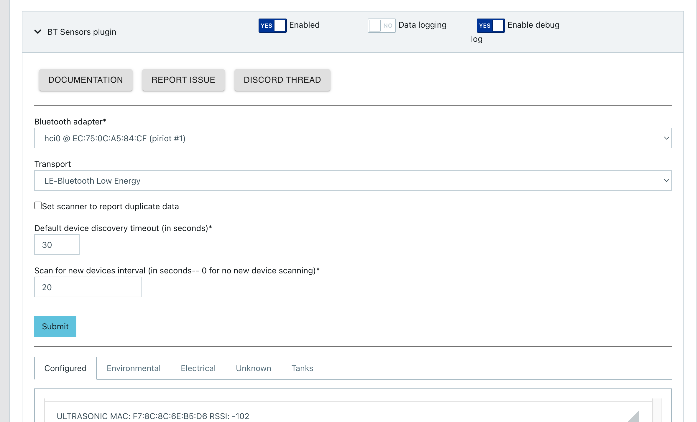Viewport: 697px width, 422px height.
Task: Open the Bluetooth adapter dropdown
Action: (353, 138)
